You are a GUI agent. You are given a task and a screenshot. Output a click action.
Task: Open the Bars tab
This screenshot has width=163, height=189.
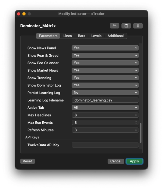pyautogui.click(x=81, y=36)
